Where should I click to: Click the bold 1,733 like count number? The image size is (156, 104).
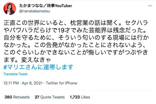click(75, 97)
